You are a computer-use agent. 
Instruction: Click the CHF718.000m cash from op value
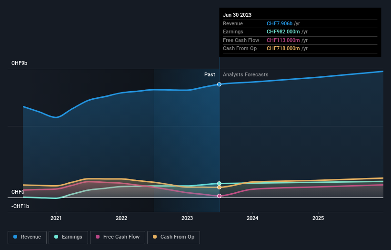coord(283,49)
